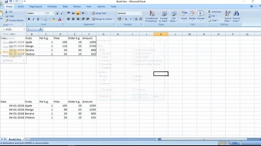Select the Book1dos sheet tab
The height and width of the screenshot is (146, 261).
coord(15,139)
